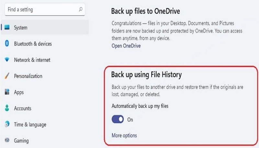This screenshot has width=259, height=148.
Task: Go to Bluetooth & devices settings
Action: click(33, 44)
